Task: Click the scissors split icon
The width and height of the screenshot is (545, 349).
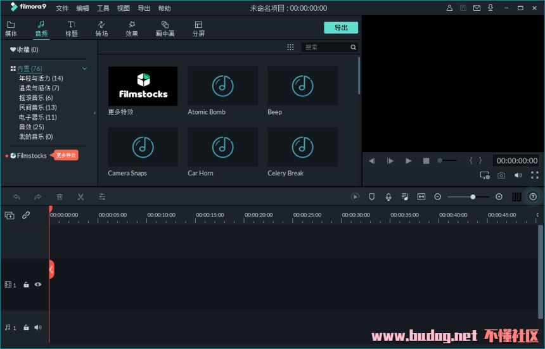Action: click(80, 197)
